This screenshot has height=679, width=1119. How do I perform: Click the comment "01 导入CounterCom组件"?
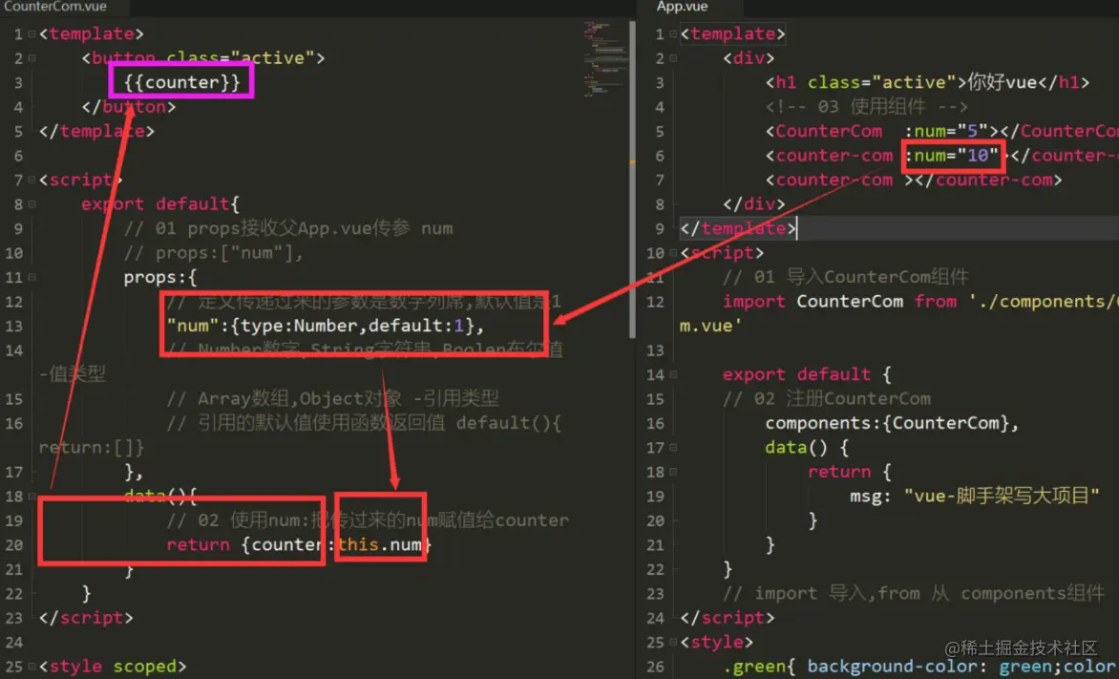846,277
